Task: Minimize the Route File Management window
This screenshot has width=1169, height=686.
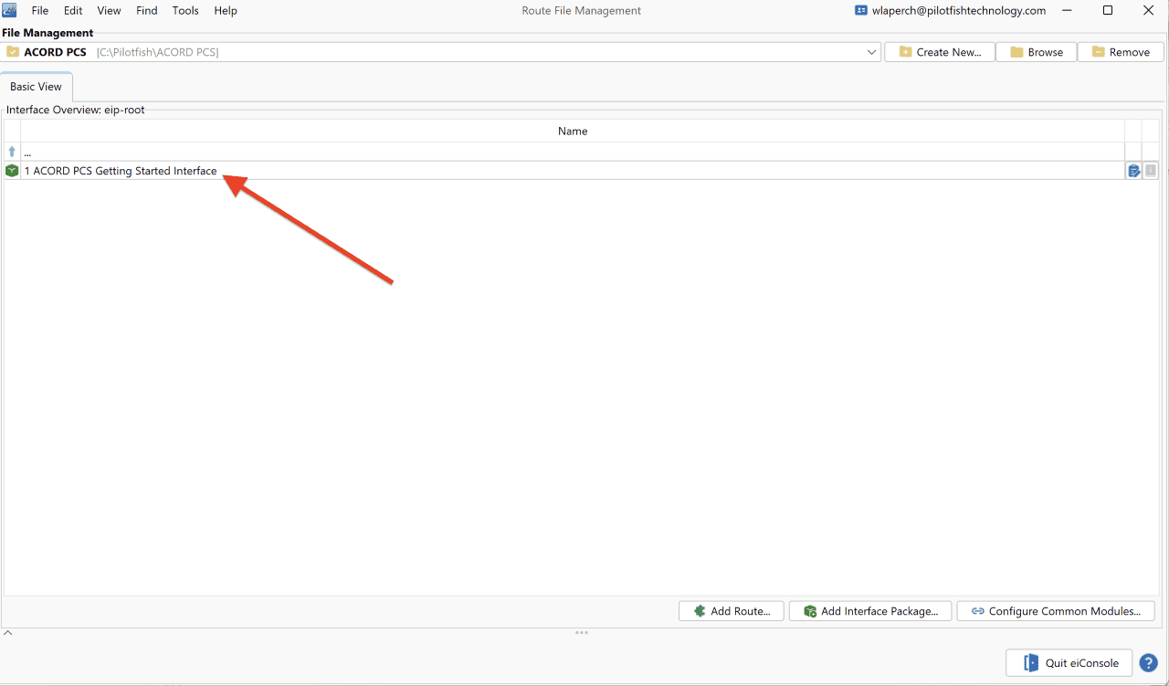Action: [1067, 11]
